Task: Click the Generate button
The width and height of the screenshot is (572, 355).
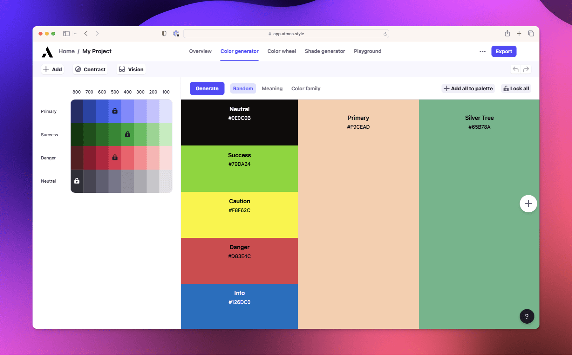Action: (207, 88)
